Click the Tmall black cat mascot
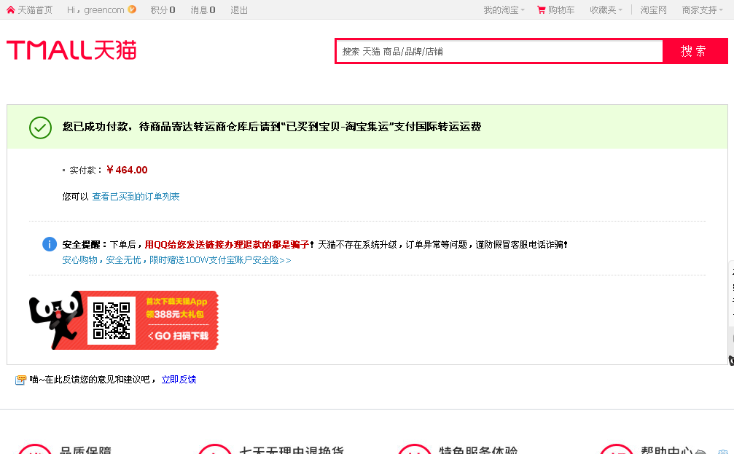Image resolution: width=734 pixels, height=454 pixels. pos(55,319)
